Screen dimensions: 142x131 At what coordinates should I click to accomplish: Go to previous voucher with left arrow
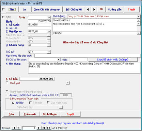88,10
